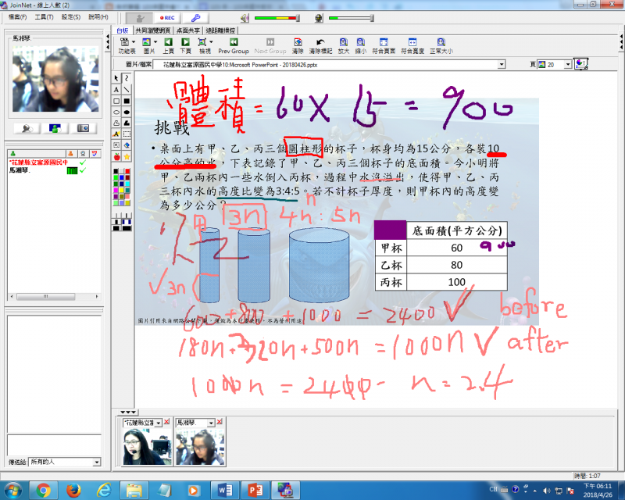Select the filled rectangle drawing tool
625x500 pixels.
[127, 102]
